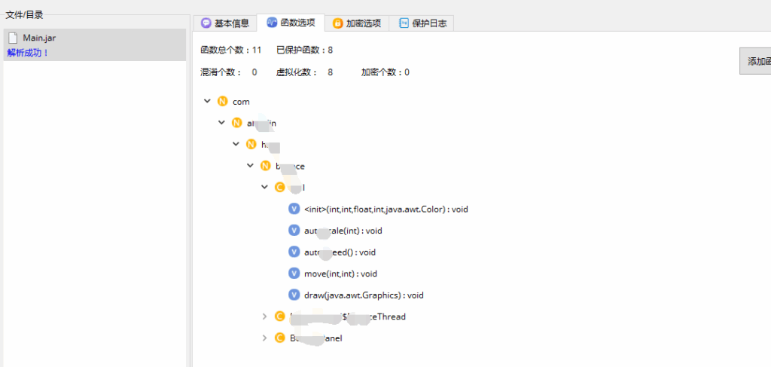The width and height of the screenshot is (771, 367).
Task: Open the 保护日志 tab
Action: [x=422, y=23]
